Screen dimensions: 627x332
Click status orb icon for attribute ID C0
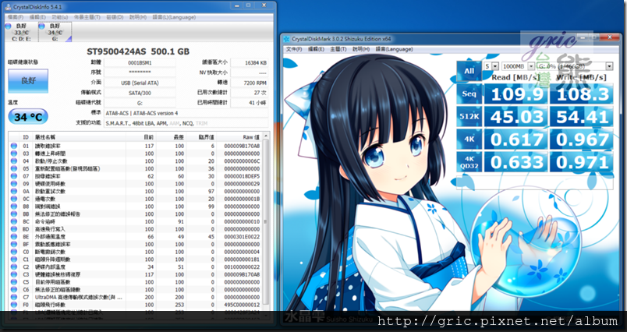(14, 252)
